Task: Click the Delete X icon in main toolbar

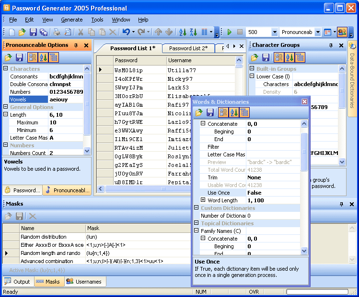Action: [x=113, y=32]
